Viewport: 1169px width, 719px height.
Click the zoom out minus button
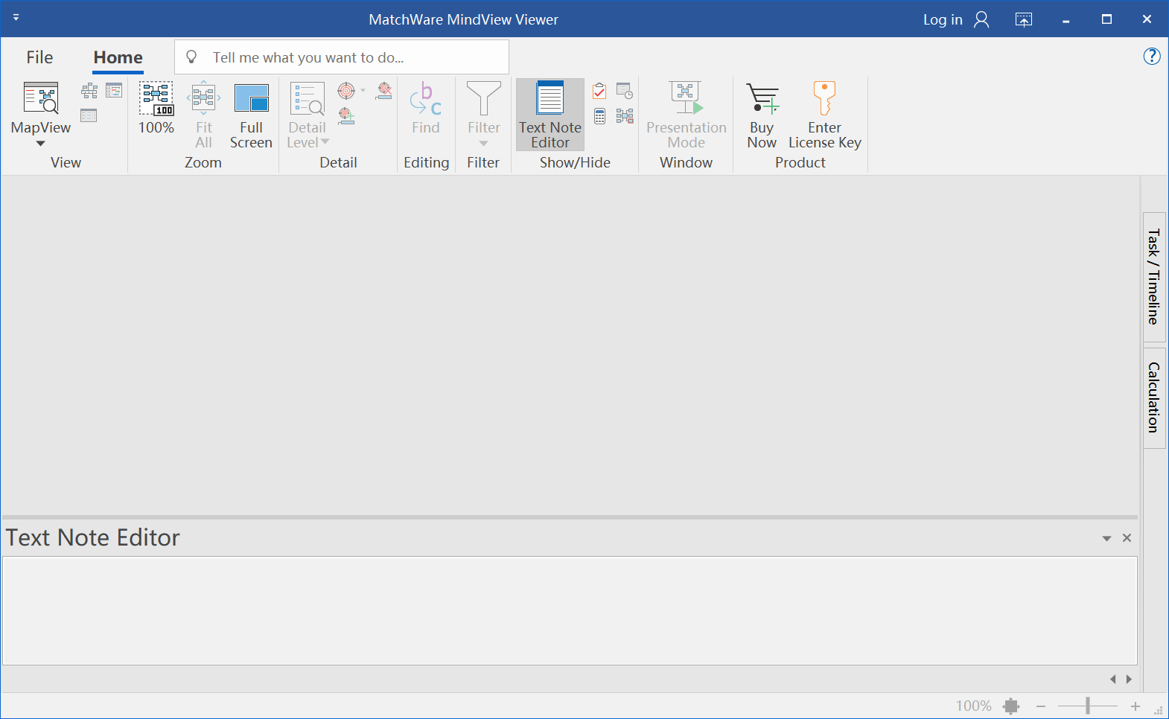(1041, 706)
